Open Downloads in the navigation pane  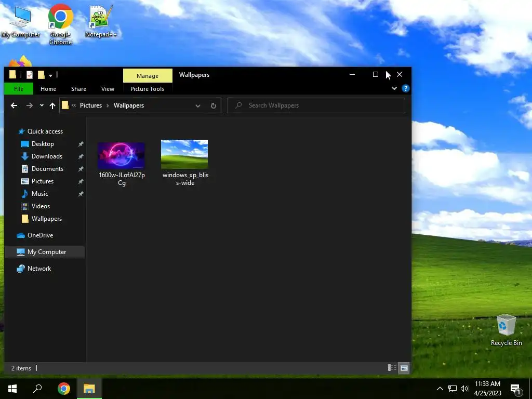pyautogui.click(x=47, y=156)
